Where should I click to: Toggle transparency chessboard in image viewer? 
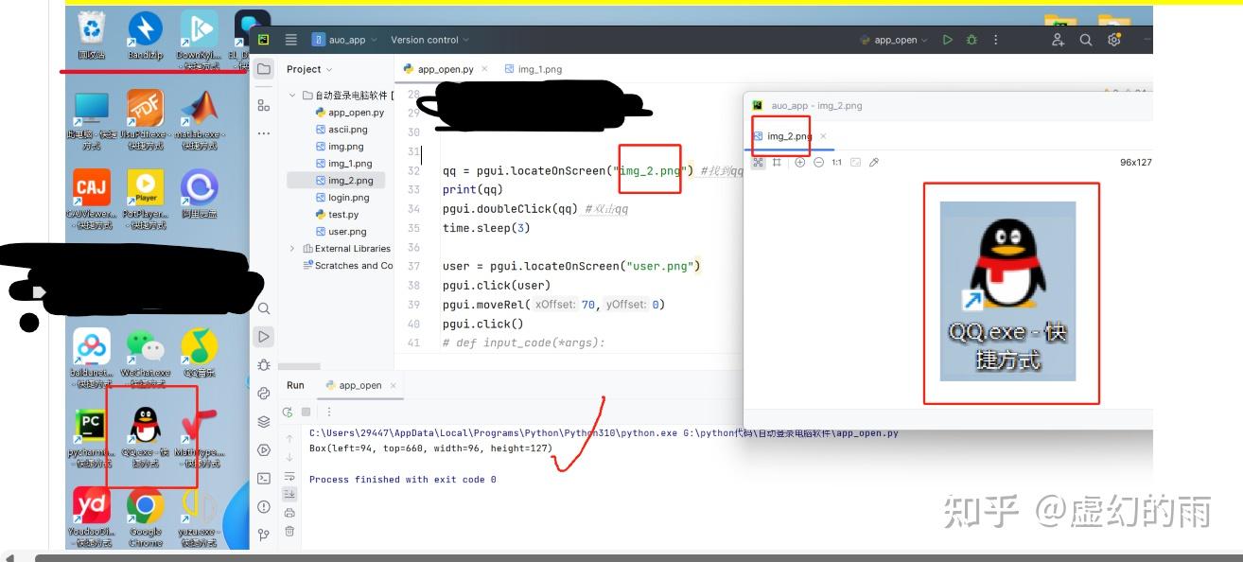pyautogui.click(x=758, y=162)
